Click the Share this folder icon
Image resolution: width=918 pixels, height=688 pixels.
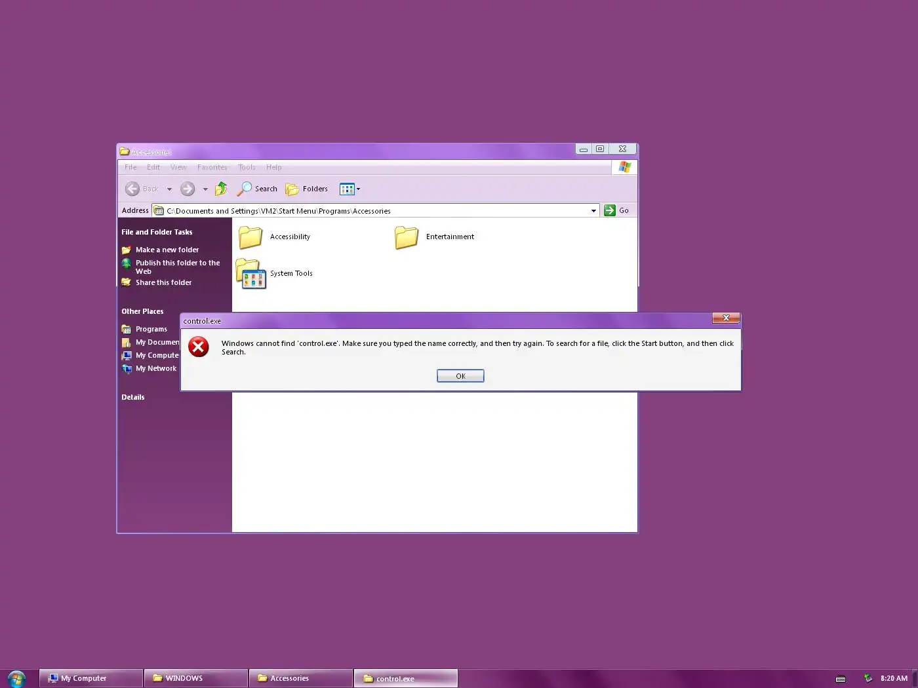(127, 282)
